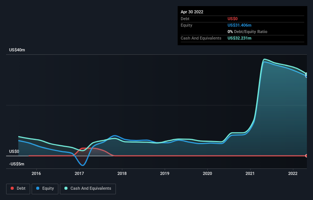This screenshot has height=200, width=313.
Task: Click the US$40m y-axis label
Action: (17, 50)
